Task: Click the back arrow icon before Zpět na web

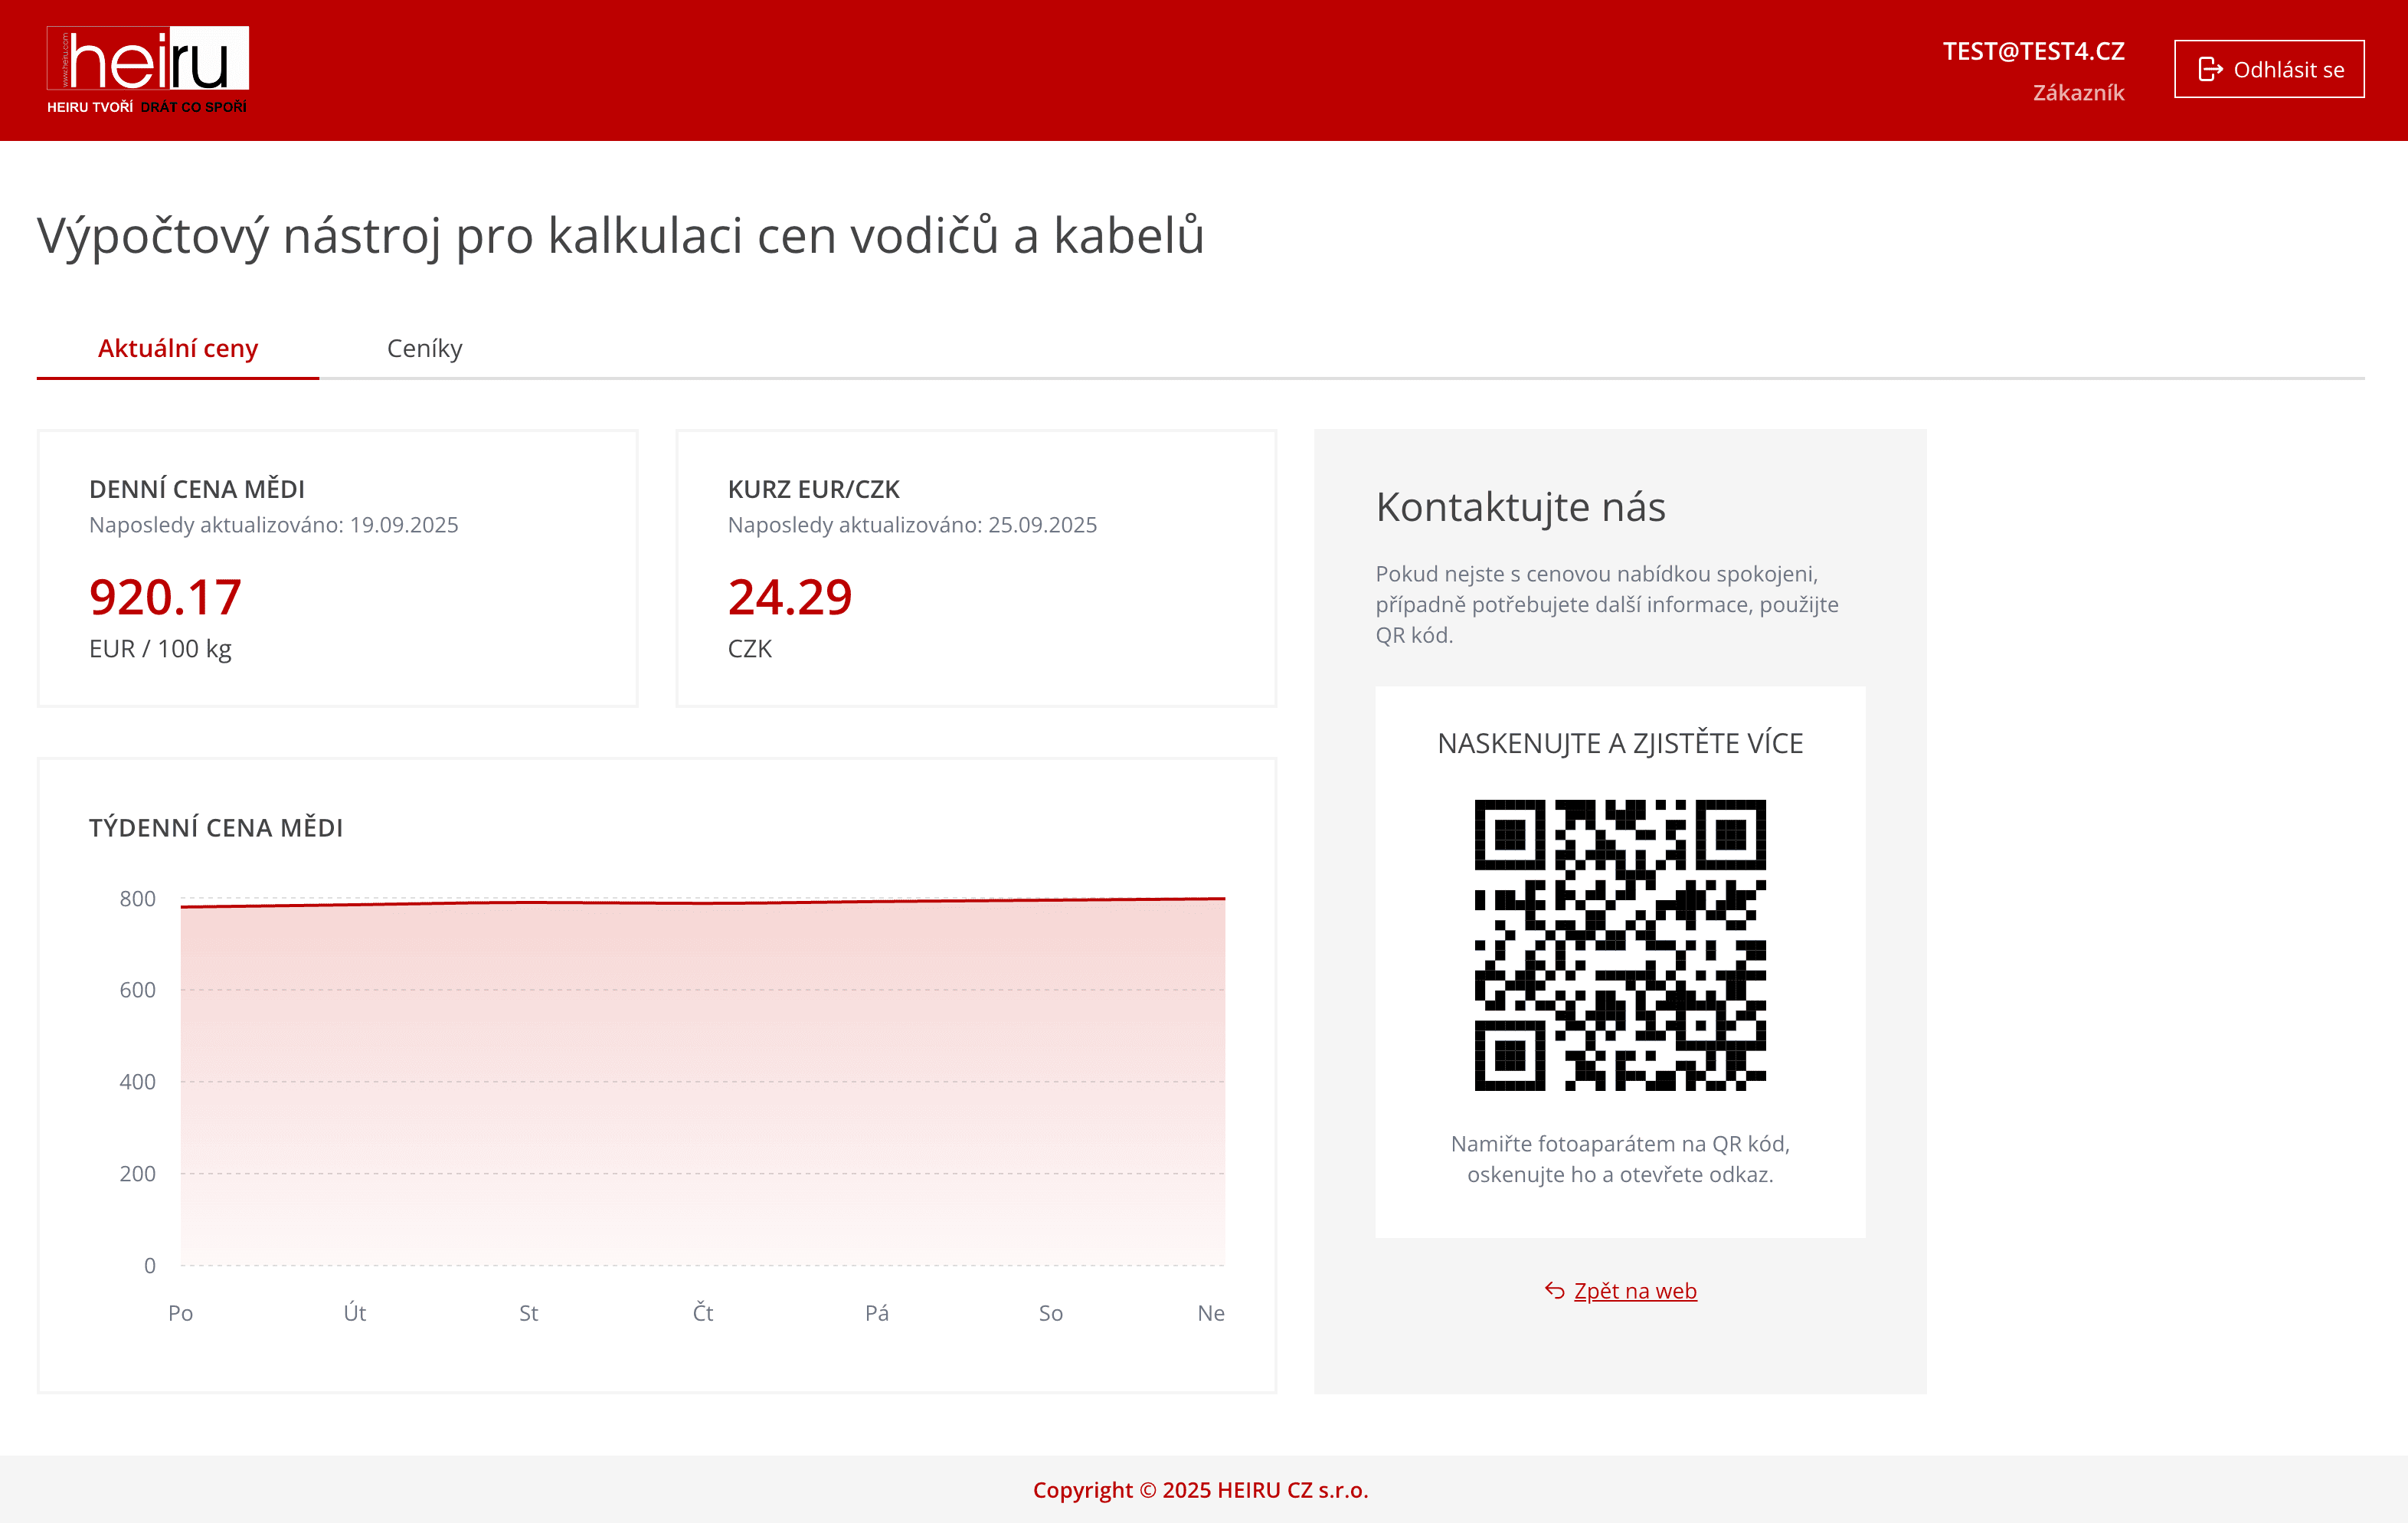Action: coord(1553,1290)
